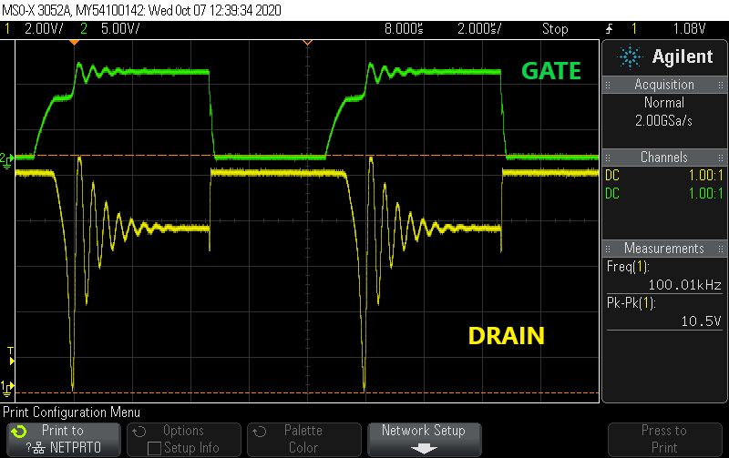Viewport: 729px width, 458px height.
Task: Click the 2.00GSa/s sample rate
Action: coord(664,121)
